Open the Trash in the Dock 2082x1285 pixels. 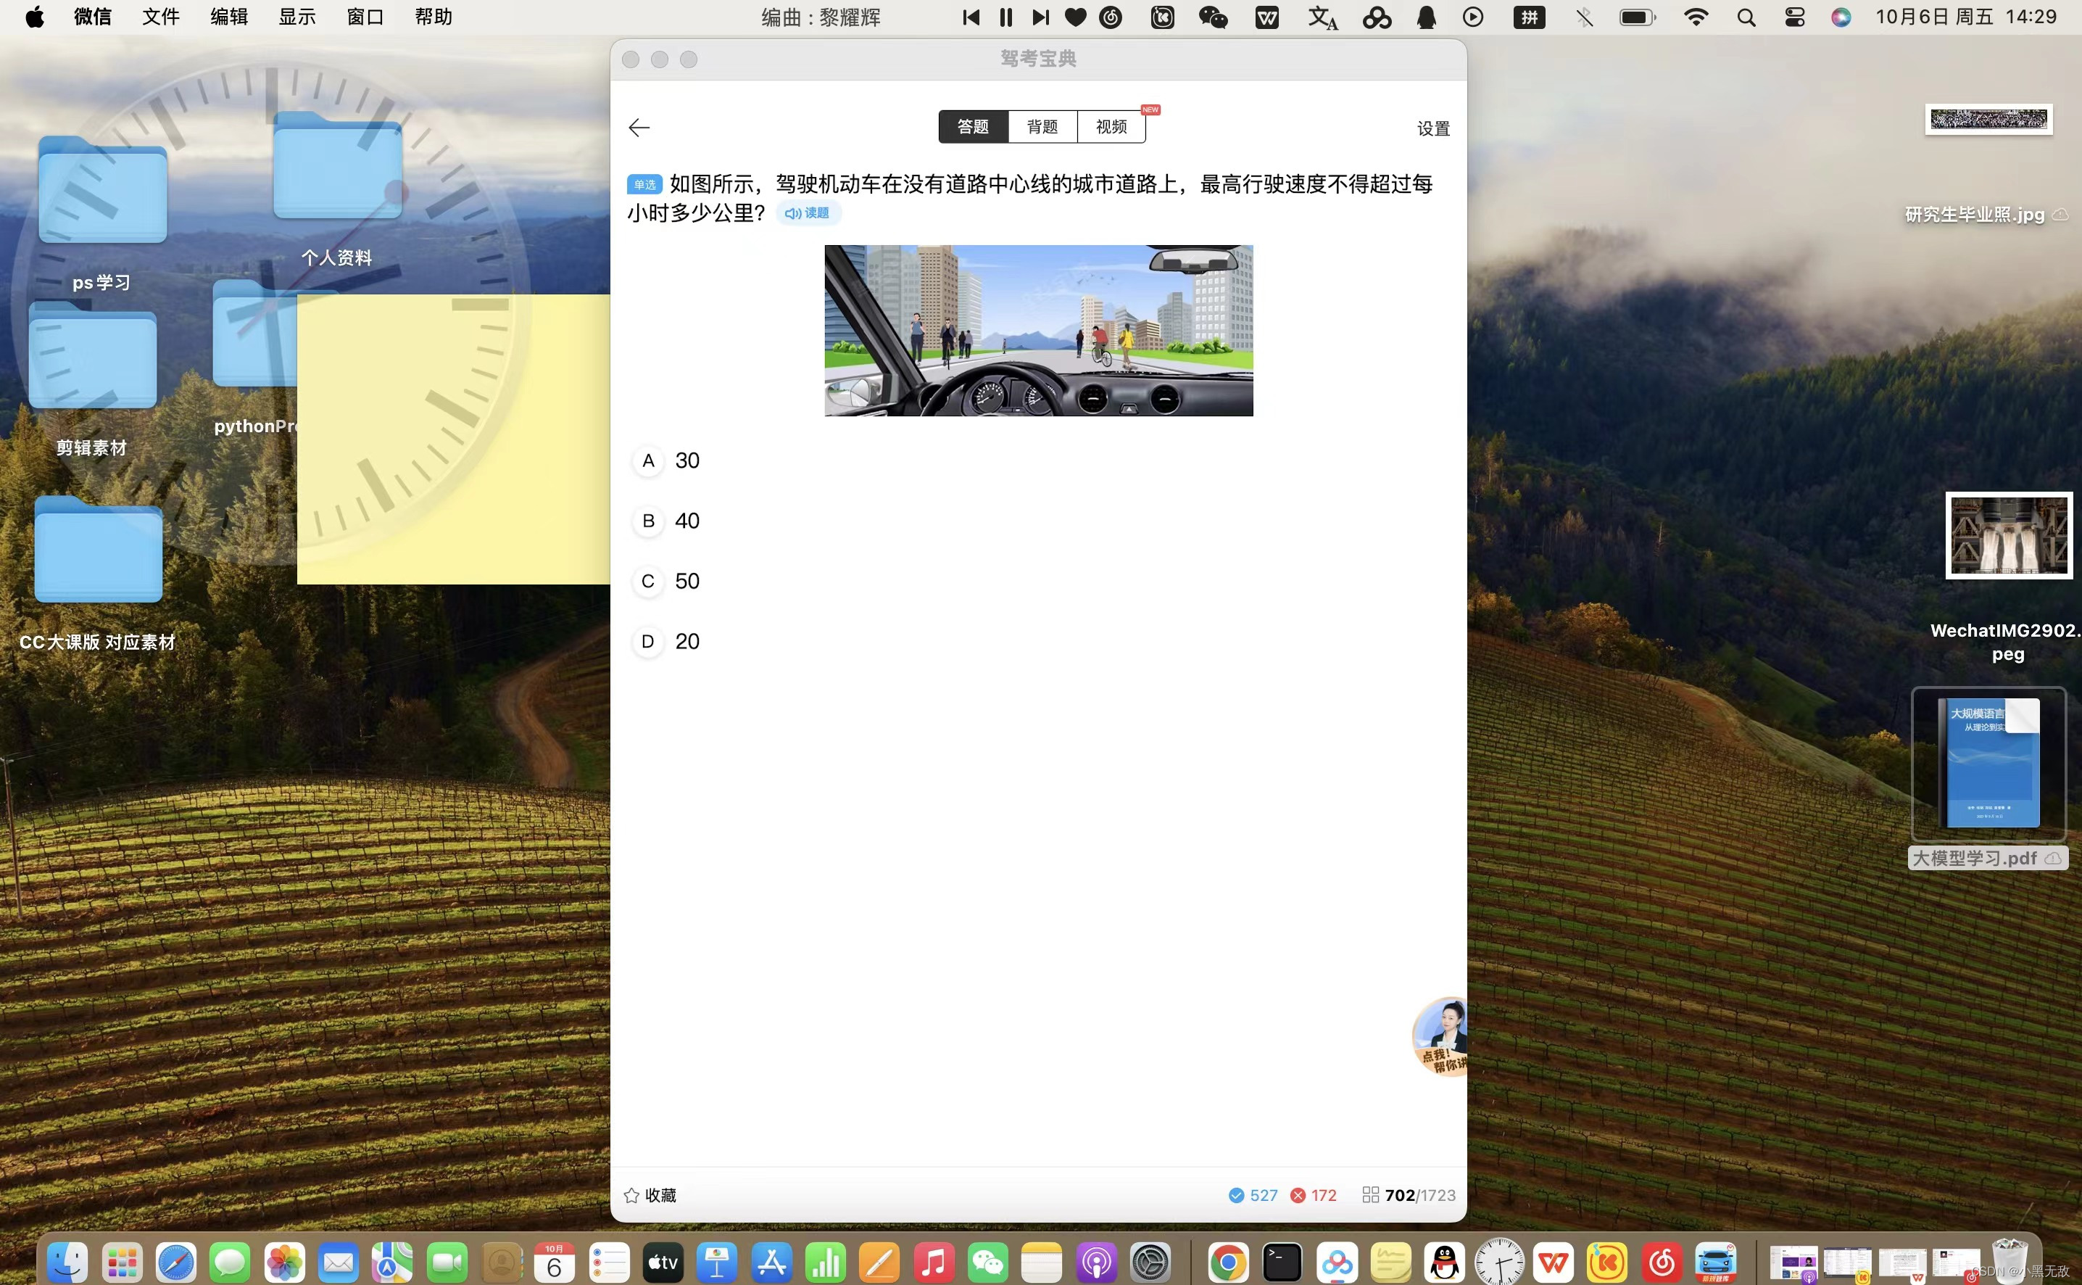point(2009,1260)
